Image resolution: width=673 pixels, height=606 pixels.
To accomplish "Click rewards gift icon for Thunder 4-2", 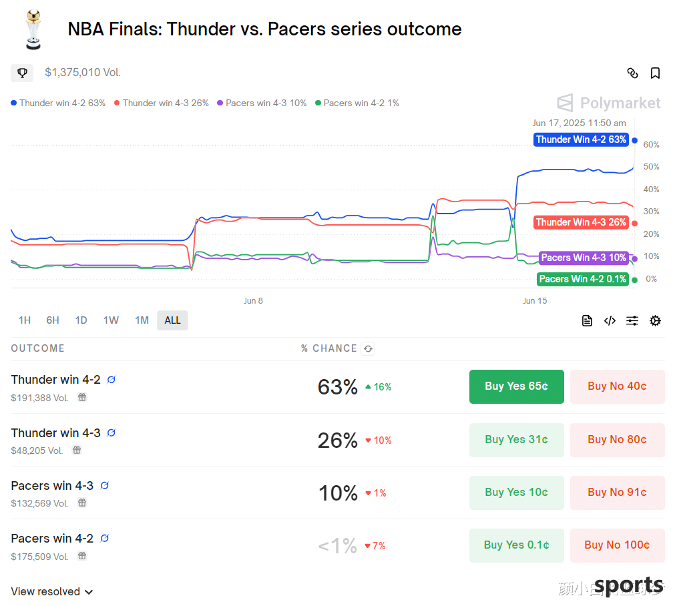I will (x=82, y=397).
